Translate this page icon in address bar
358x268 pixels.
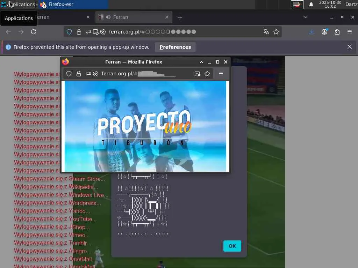[x=266, y=32]
